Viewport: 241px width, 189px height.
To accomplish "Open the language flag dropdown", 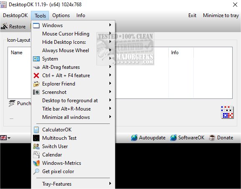I will 5,138.
